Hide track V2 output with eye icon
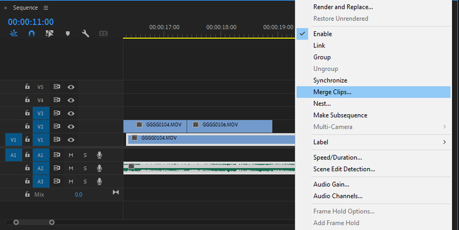The height and width of the screenshot is (230, 459). tap(71, 126)
